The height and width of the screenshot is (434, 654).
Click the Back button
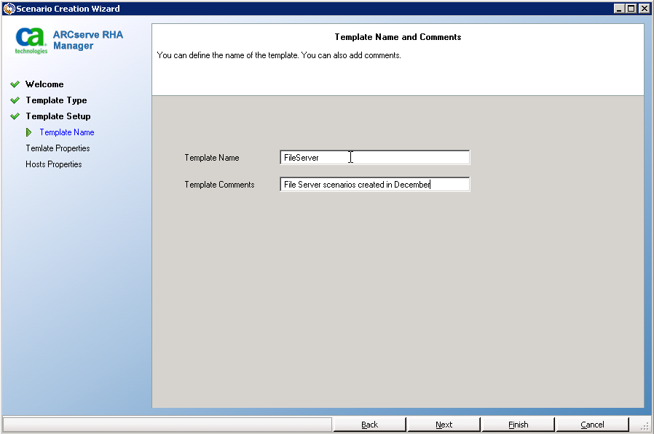[x=370, y=424]
